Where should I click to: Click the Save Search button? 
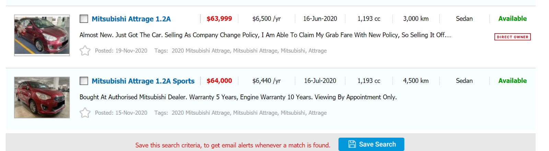pyautogui.click(x=371, y=144)
